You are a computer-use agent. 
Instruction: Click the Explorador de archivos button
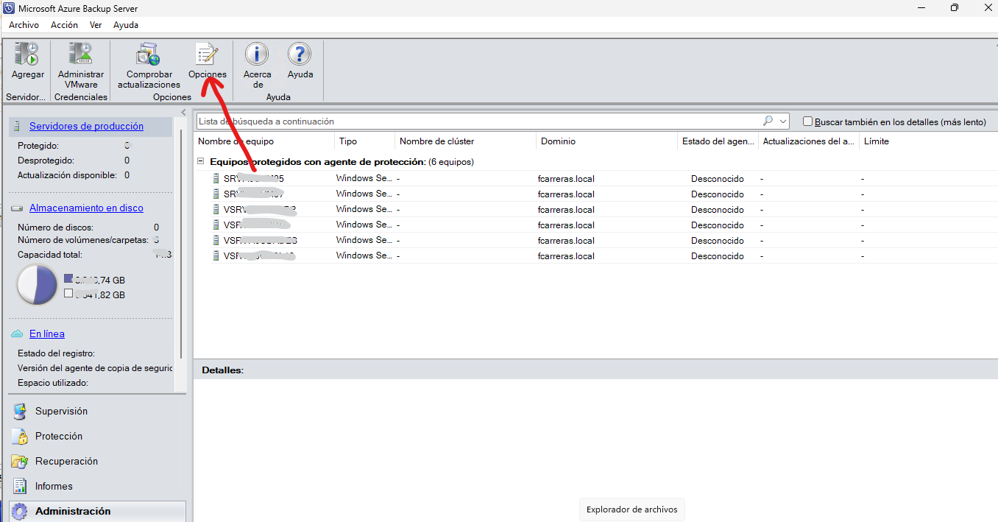[632, 509]
